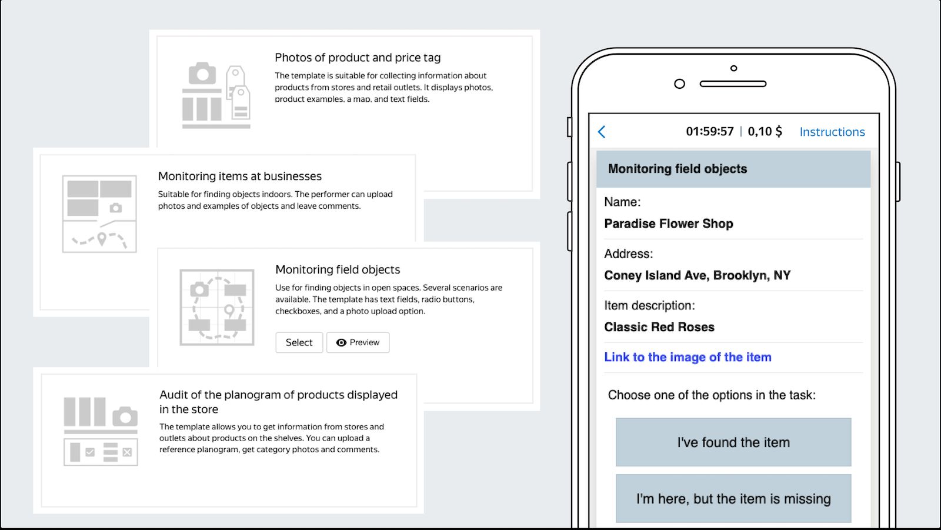Open the Audit of the planogram card title
The width and height of the screenshot is (941, 530).
click(278, 402)
